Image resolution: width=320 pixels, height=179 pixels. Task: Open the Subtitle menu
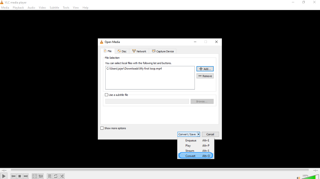coord(54,8)
